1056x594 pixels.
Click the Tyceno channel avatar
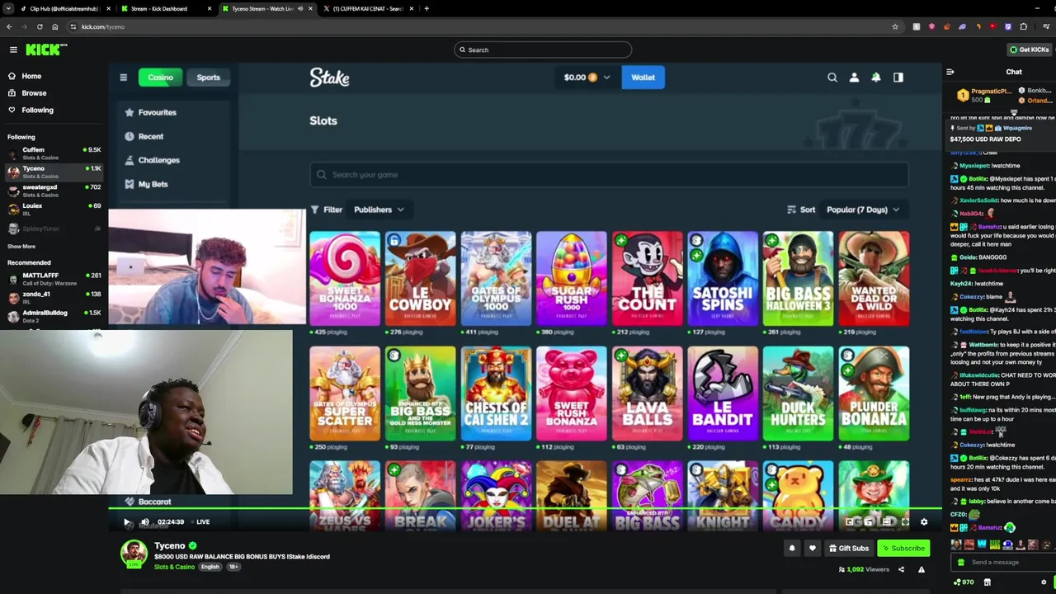click(x=134, y=554)
